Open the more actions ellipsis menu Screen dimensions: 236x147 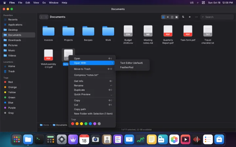click(x=196, y=17)
